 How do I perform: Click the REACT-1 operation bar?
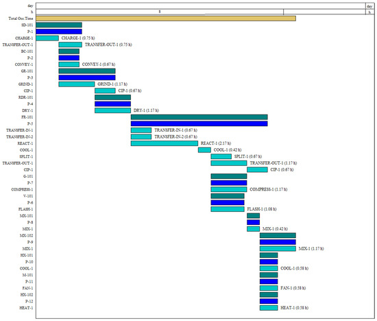click(x=165, y=143)
